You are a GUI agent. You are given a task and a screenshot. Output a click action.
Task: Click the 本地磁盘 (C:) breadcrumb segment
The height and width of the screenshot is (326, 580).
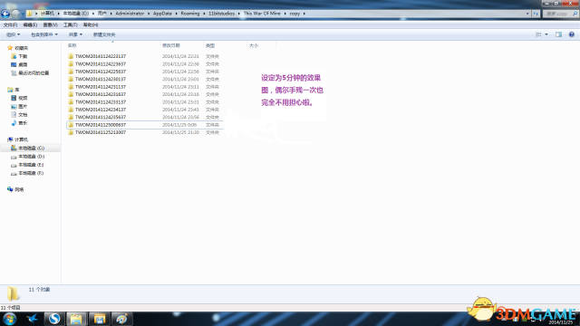click(x=76, y=14)
